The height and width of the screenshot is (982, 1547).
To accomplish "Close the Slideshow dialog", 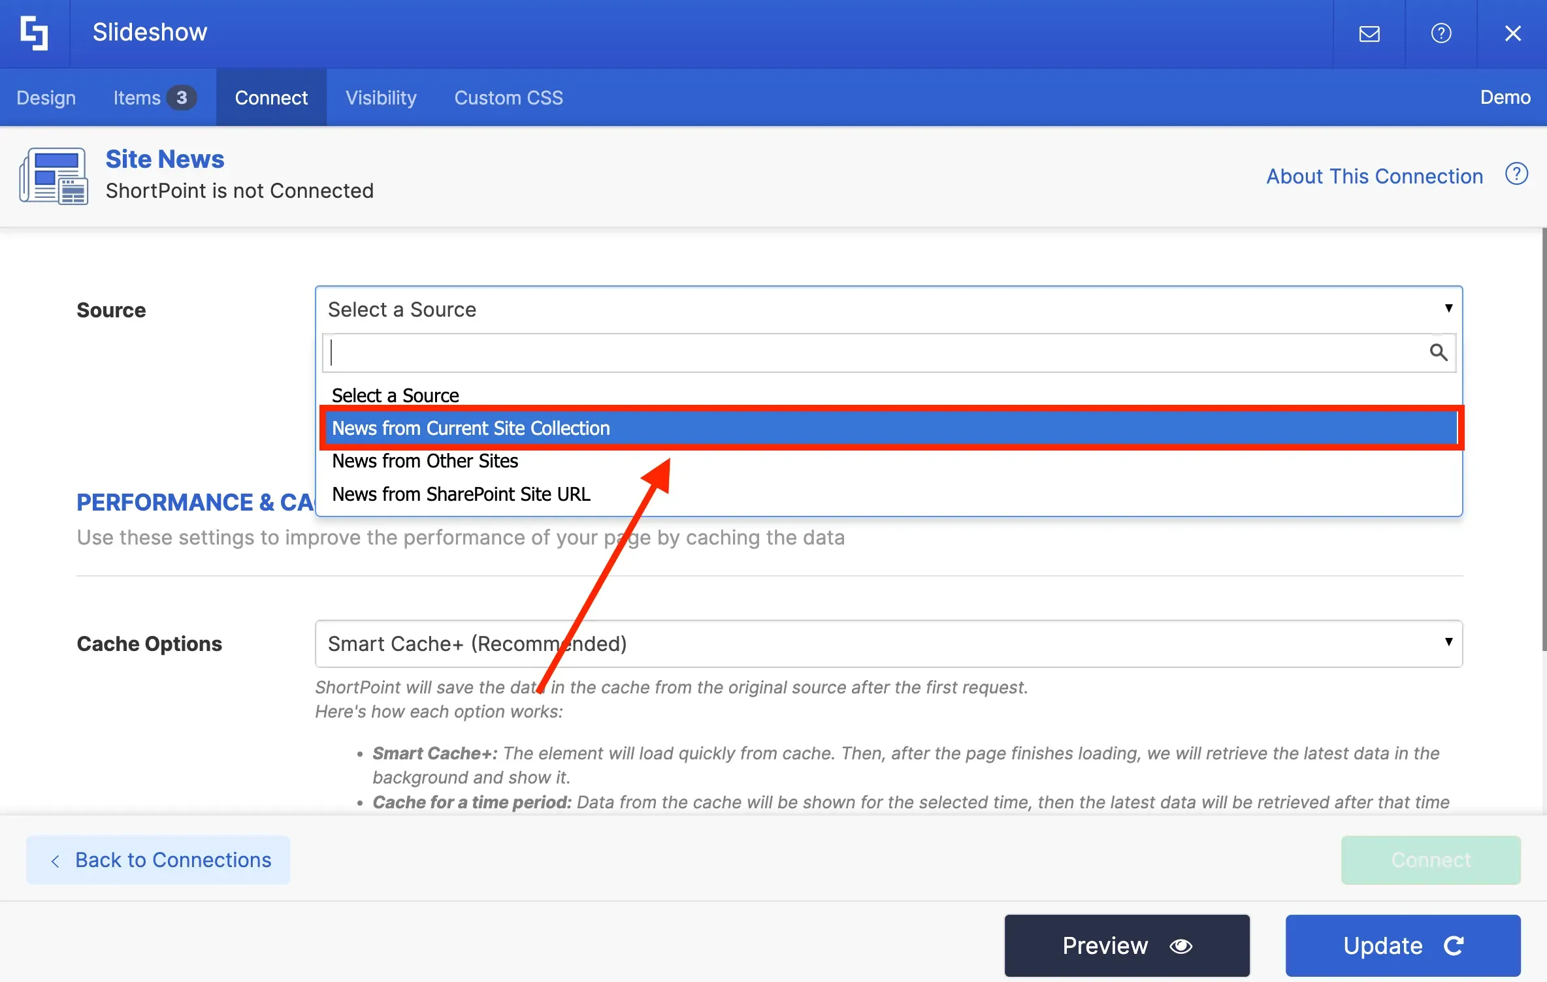I will click(x=1513, y=33).
